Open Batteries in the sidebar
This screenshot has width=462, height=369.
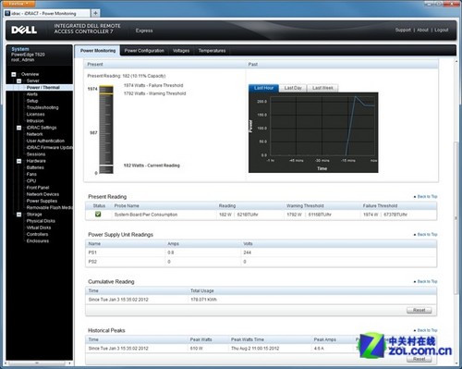[x=35, y=167]
